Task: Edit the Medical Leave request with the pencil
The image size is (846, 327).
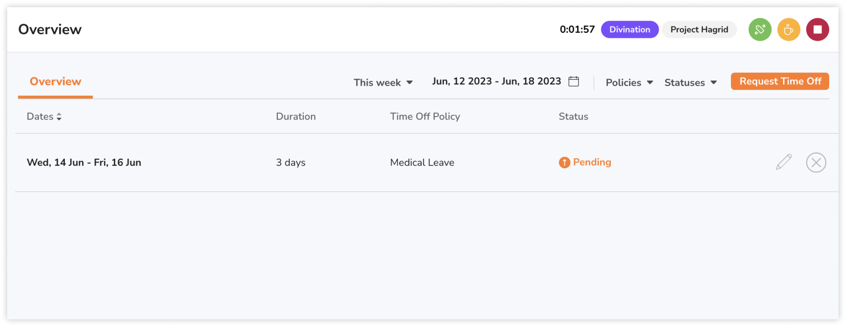Action: point(783,162)
